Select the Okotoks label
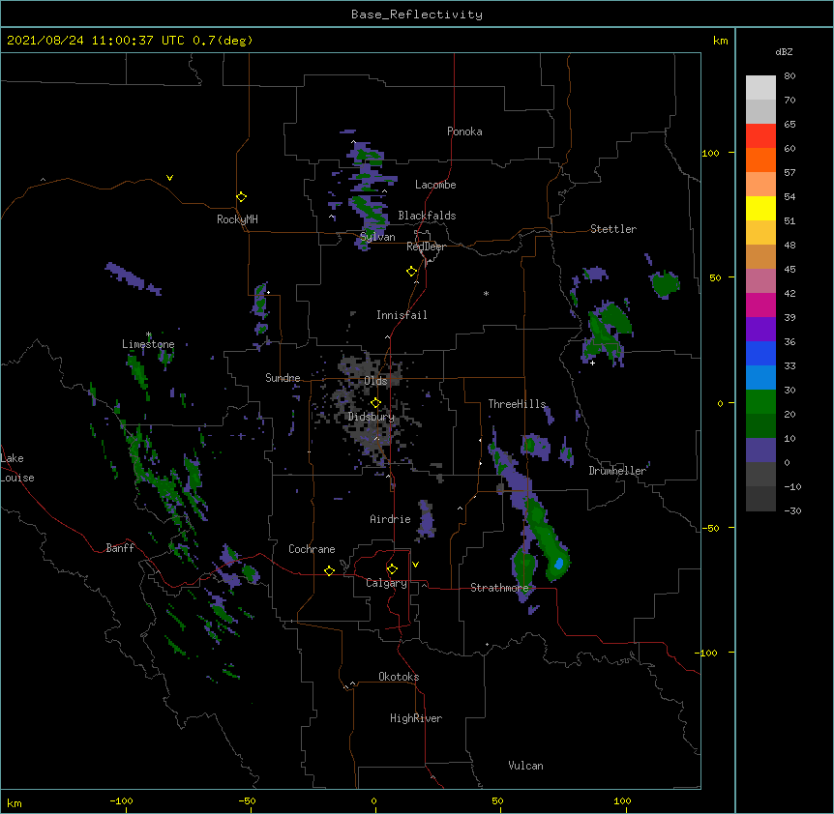This screenshot has width=834, height=814. (x=399, y=677)
